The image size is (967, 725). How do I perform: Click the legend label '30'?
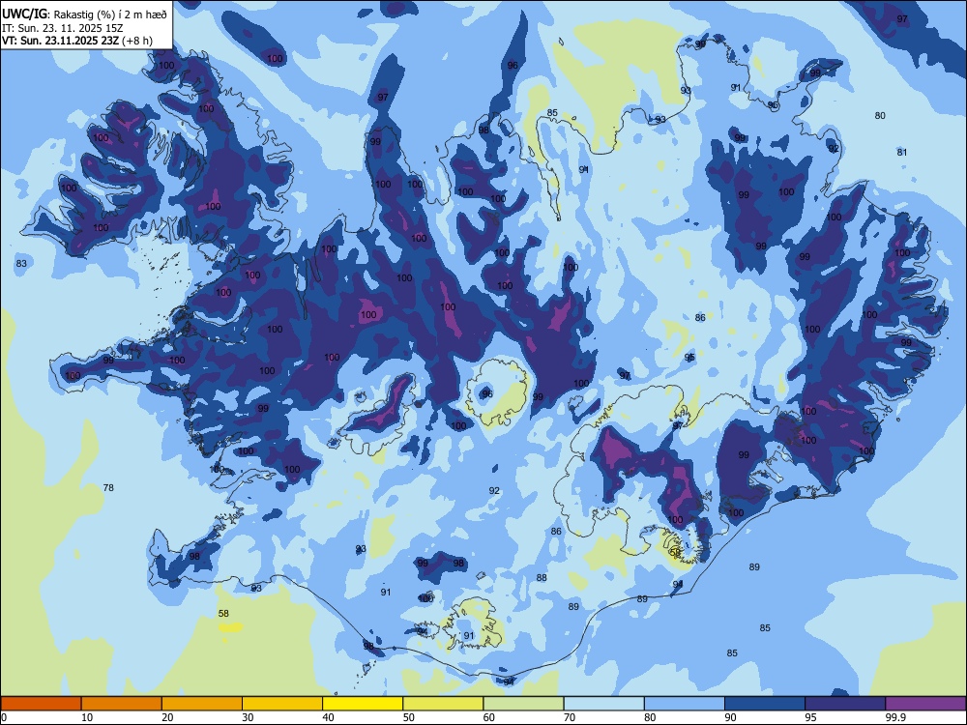click(248, 717)
